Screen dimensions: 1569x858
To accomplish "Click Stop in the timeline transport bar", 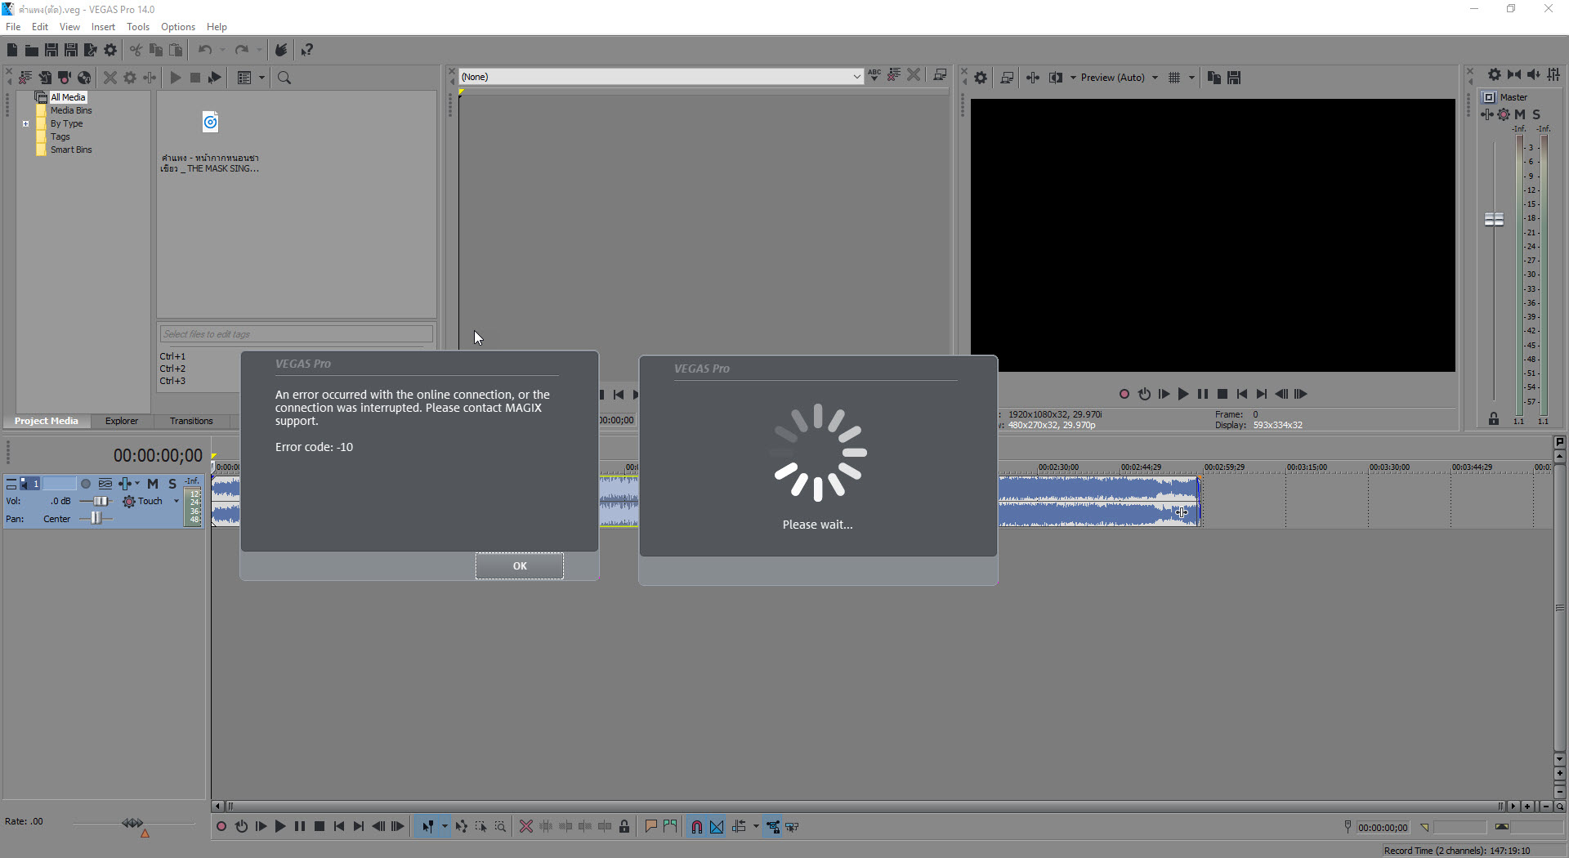I will (x=320, y=827).
